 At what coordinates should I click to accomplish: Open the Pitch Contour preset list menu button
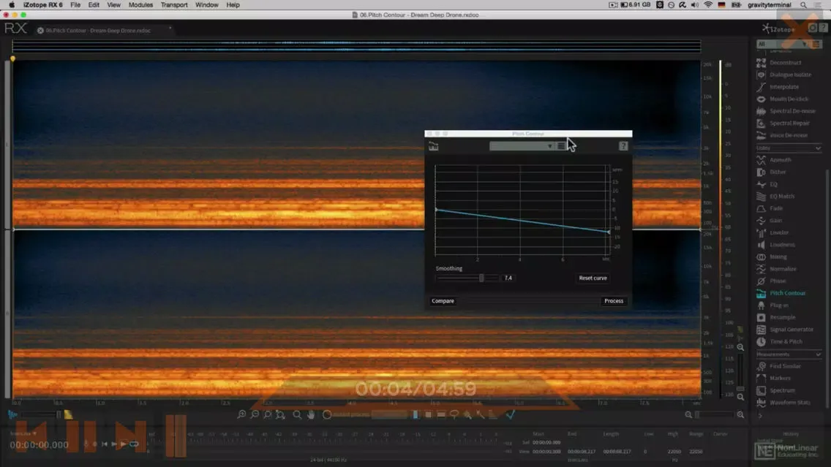(561, 146)
